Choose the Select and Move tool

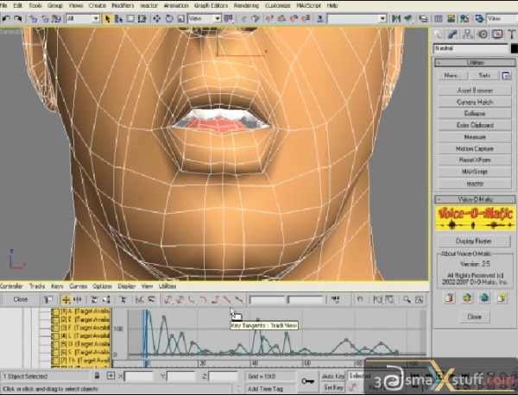coord(157,18)
